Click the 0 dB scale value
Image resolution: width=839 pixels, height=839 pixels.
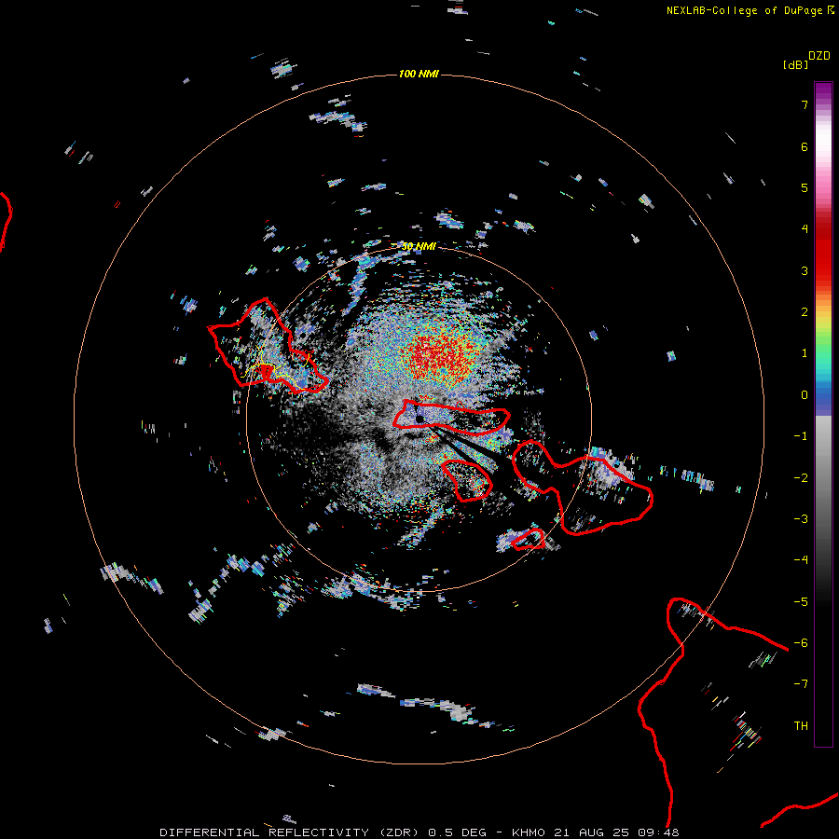tap(805, 395)
